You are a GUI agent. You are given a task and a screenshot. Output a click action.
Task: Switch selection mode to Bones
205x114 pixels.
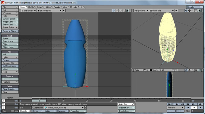tap(38, 111)
